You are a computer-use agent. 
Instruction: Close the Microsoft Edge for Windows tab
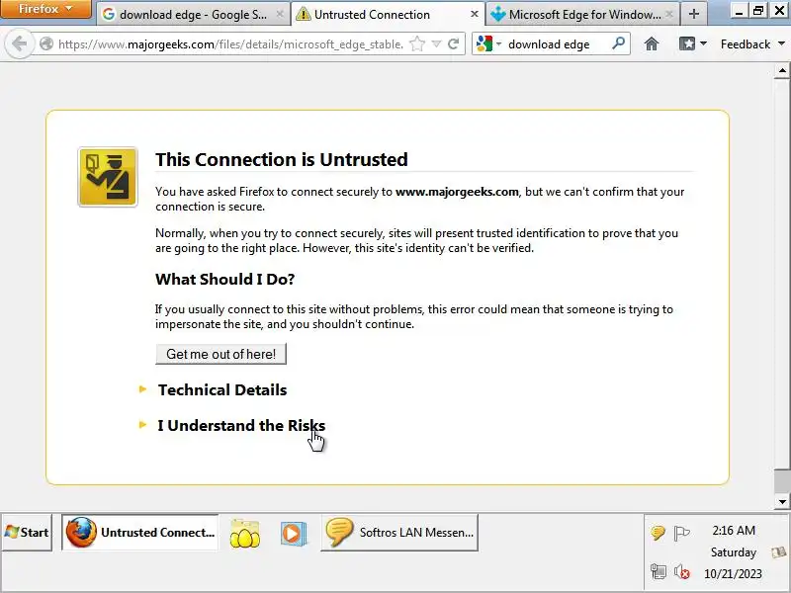click(669, 15)
